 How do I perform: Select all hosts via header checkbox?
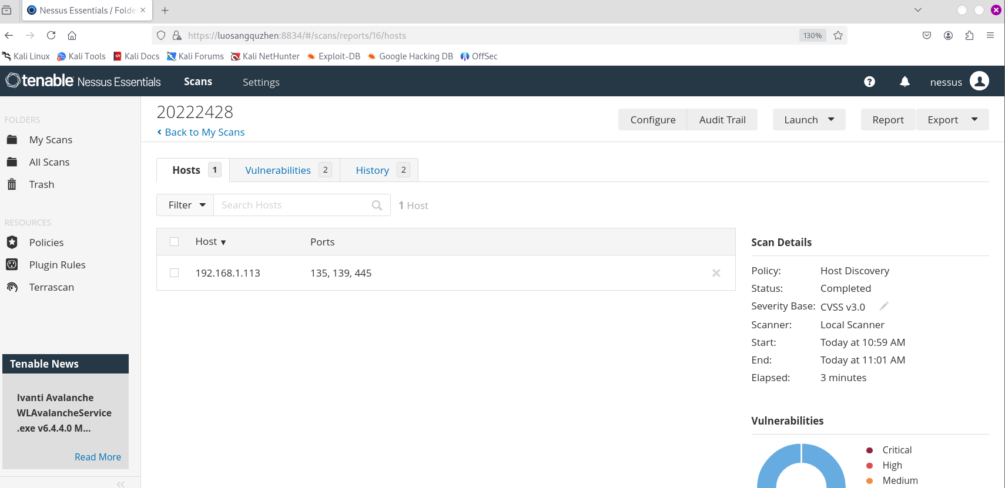point(174,241)
